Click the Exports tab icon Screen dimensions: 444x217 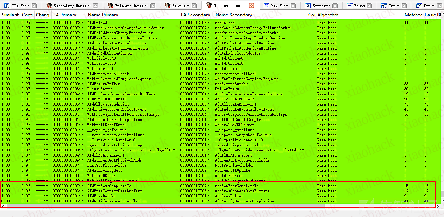point(419,6)
